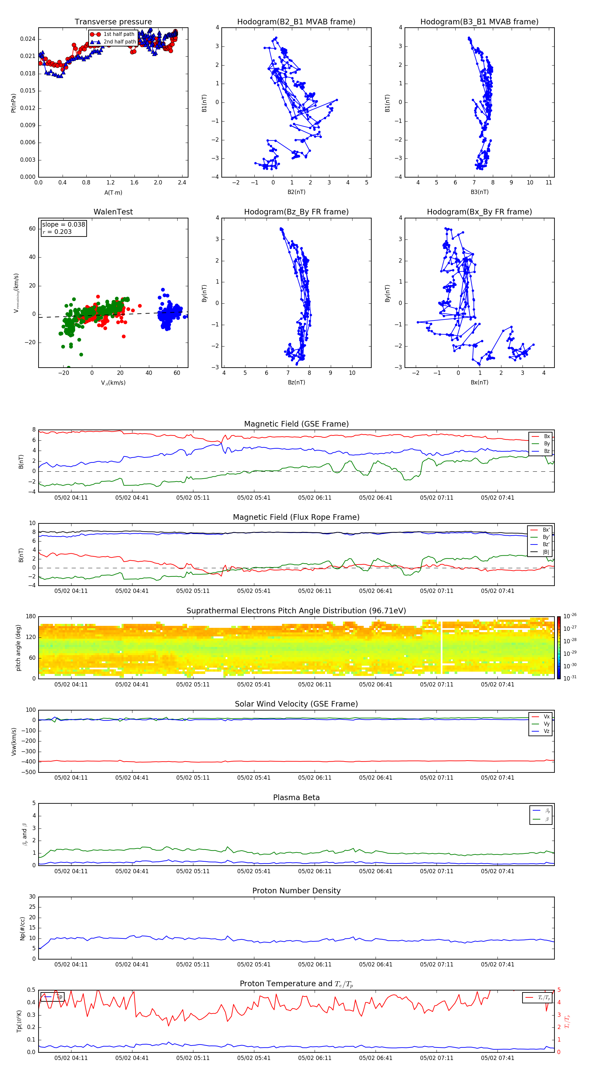Select the Bz entry in GSE legend
Viewport: 593px width, 1087px height.
coord(541,451)
